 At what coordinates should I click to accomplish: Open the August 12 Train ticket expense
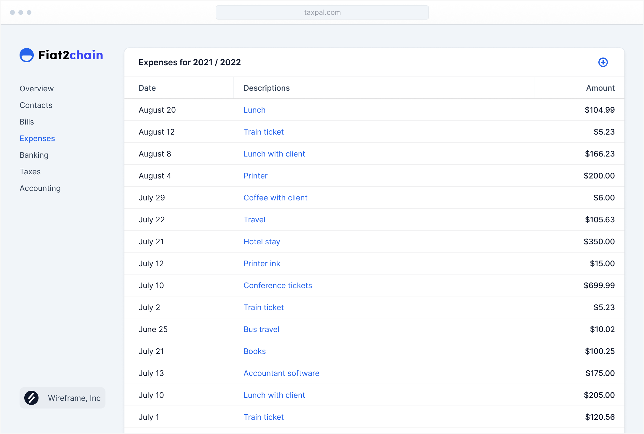tap(264, 132)
